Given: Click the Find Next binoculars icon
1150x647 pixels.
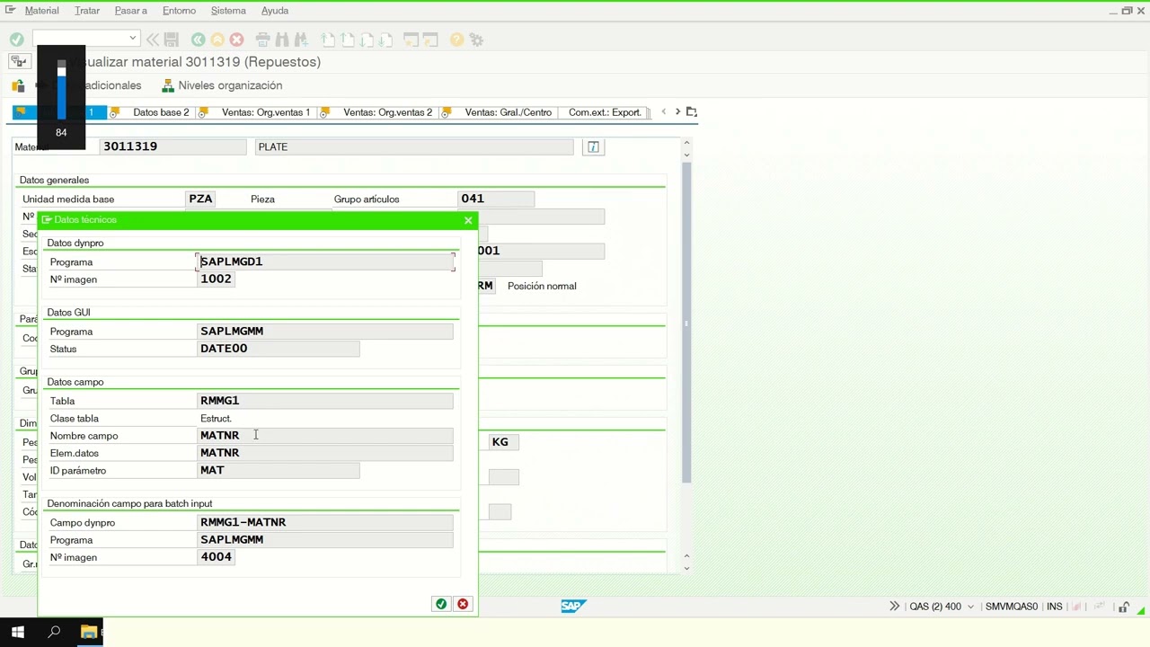Looking at the screenshot, I should [x=302, y=40].
